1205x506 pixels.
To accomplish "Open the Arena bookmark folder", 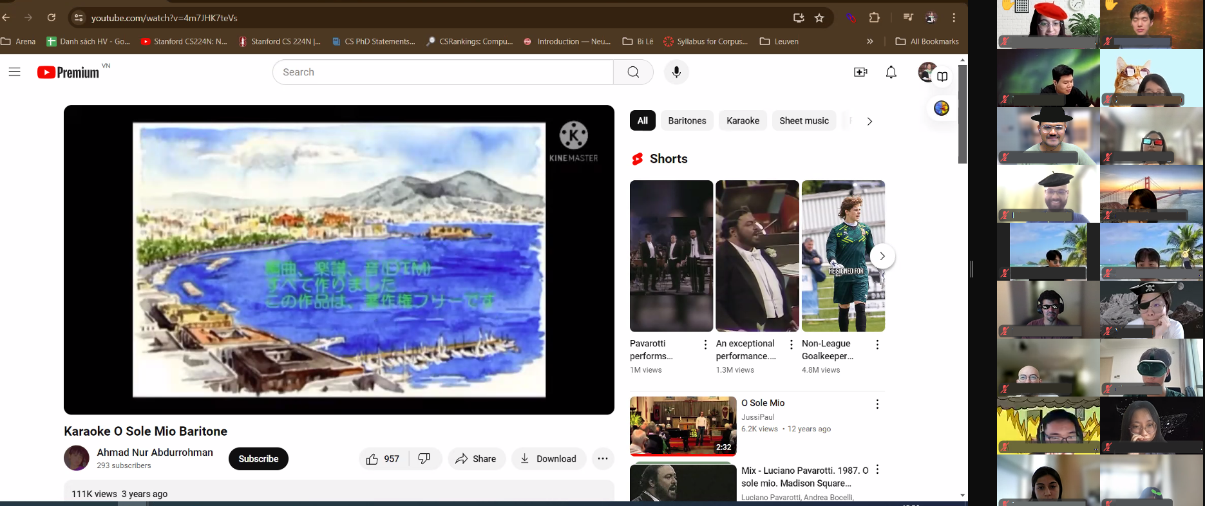I will (18, 41).
